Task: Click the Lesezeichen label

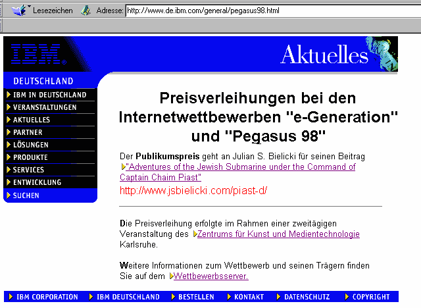Action: 53,11
